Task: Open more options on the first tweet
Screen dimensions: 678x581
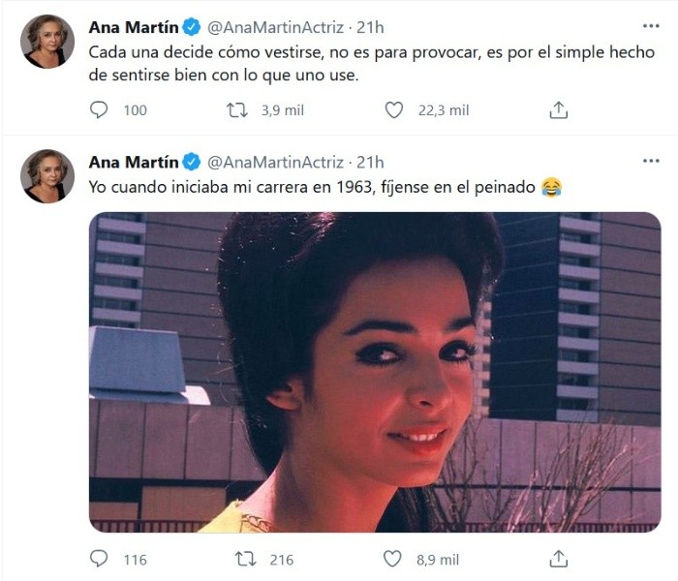Action: click(x=651, y=26)
